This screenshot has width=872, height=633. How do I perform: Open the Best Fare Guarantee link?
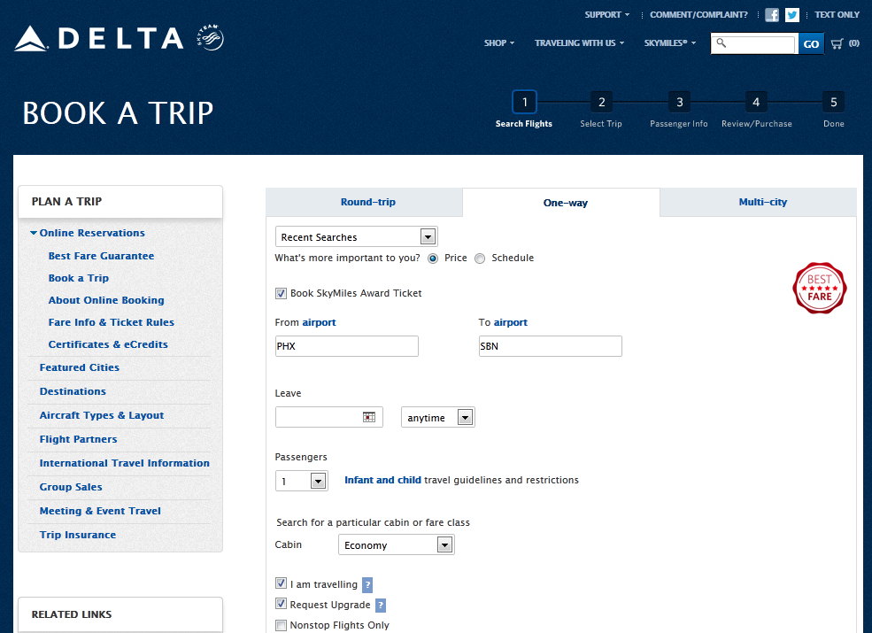pos(101,256)
